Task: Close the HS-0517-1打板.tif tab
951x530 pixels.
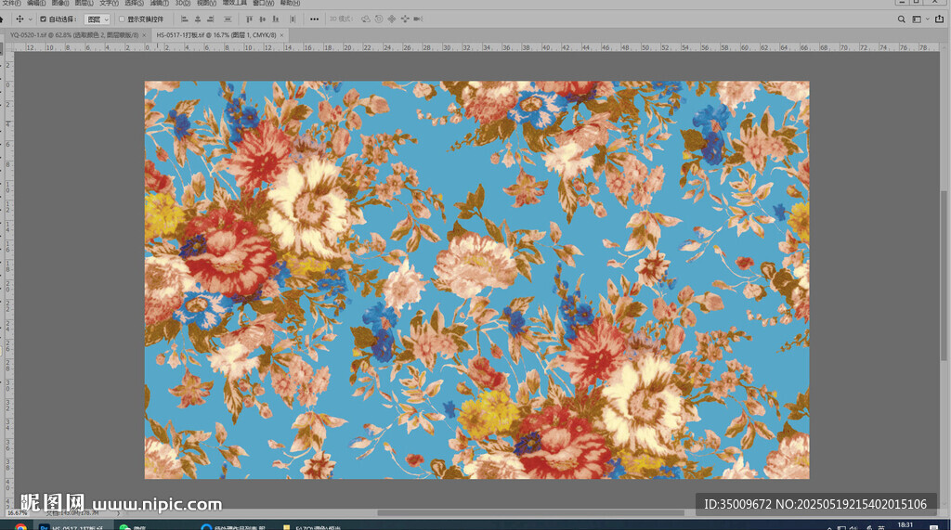Action: pos(282,34)
